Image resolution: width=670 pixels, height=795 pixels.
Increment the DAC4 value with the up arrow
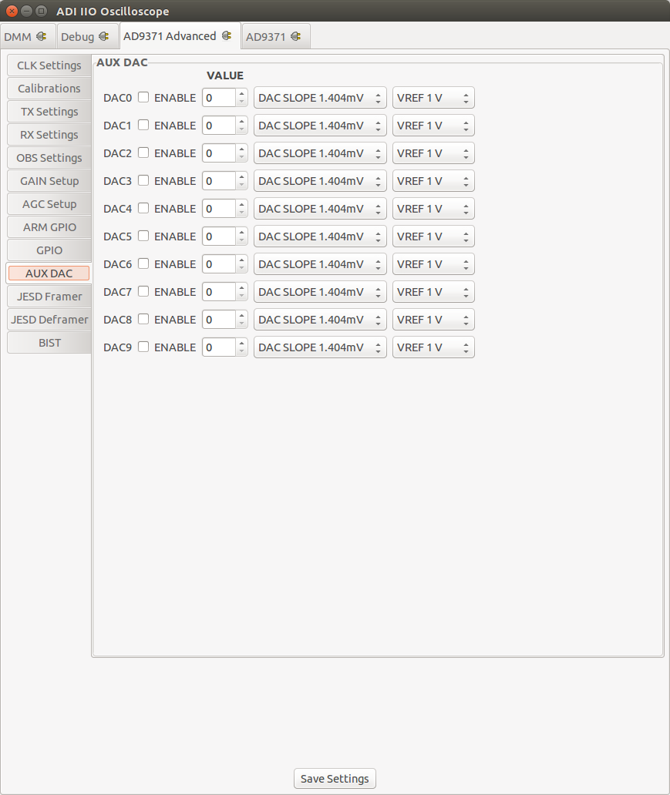[241, 205]
